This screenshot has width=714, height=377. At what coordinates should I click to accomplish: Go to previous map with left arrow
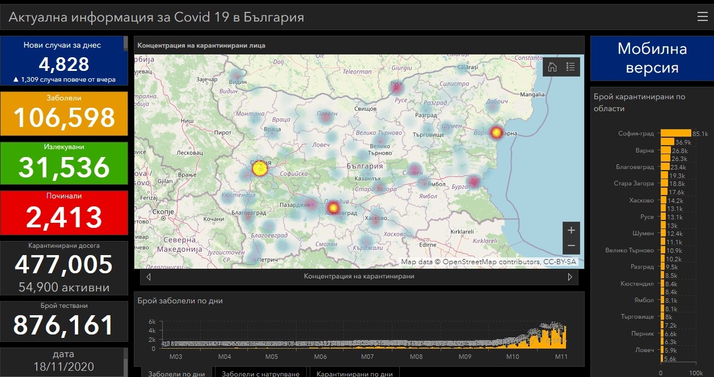click(149, 277)
